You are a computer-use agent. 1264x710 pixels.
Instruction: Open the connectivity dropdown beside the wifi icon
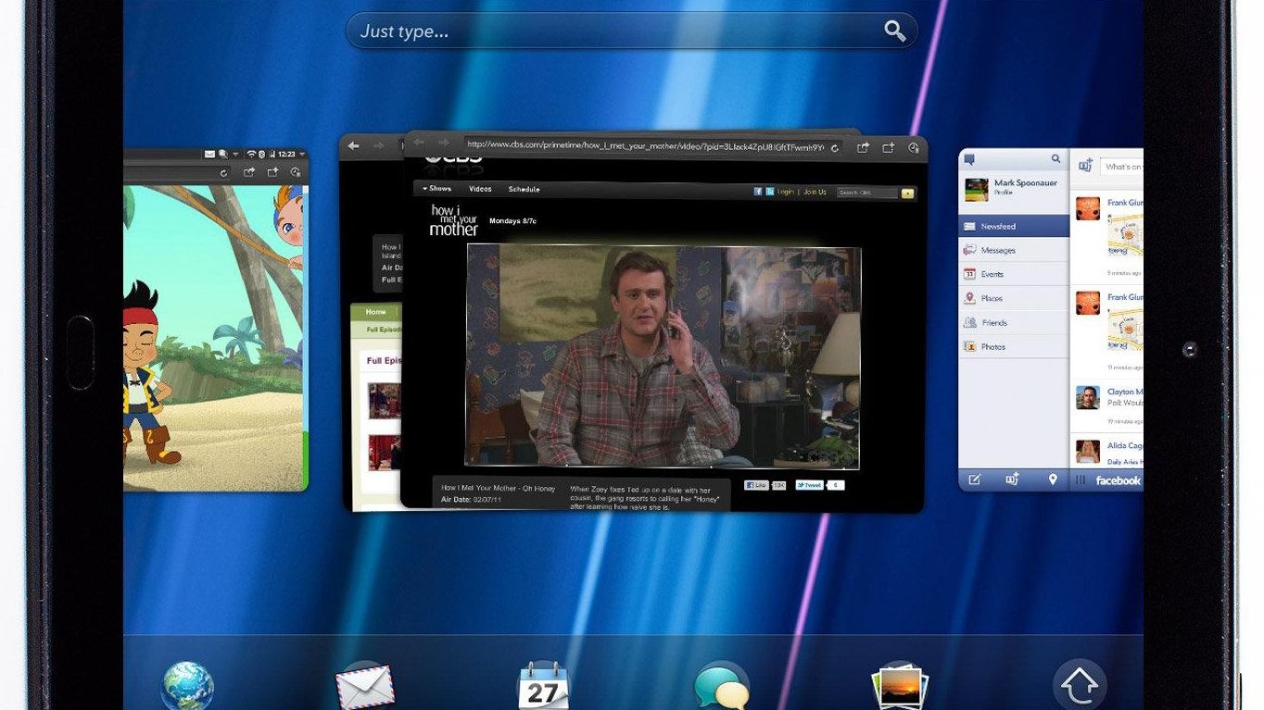coord(236,154)
